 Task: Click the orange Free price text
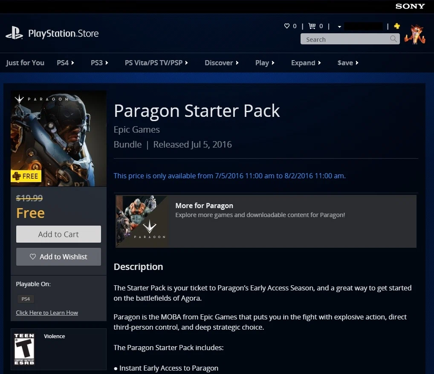tap(30, 213)
